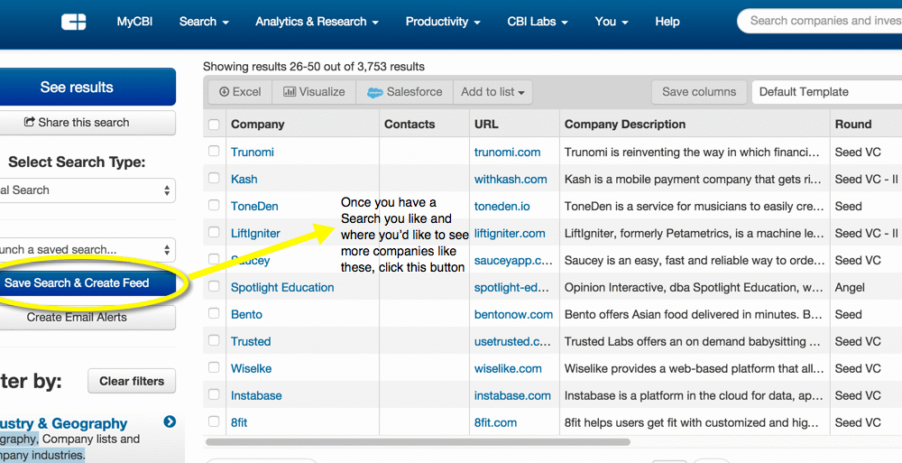Click Share this search button
This screenshot has height=463, width=902.
tap(87, 123)
